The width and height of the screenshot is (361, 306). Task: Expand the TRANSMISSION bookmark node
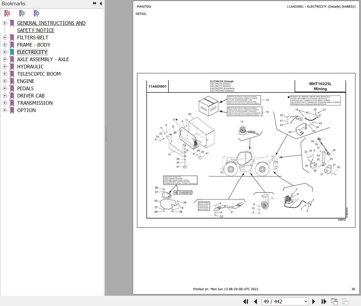5,103
